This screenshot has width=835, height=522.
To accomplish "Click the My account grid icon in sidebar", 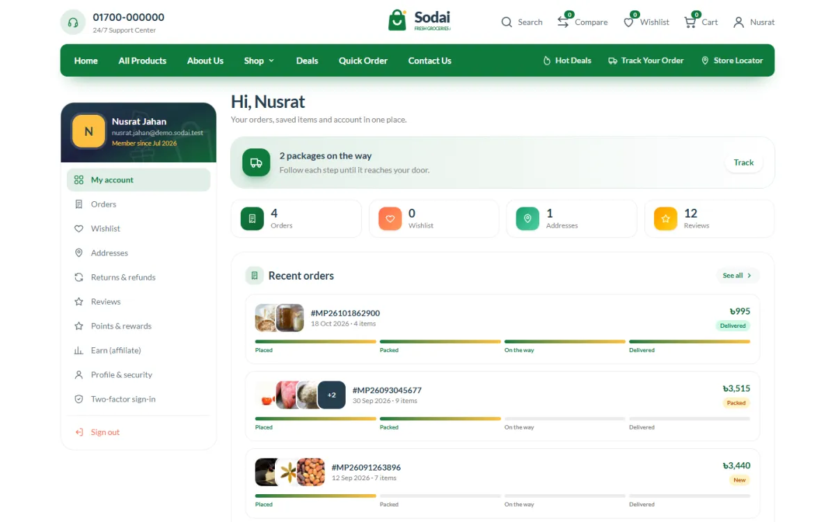I will coord(79,180).
